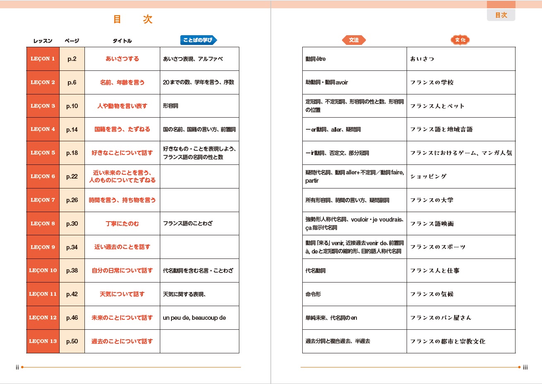Click the ショッピング culture cell
This screenshot has height=384, width=542.
coord(429,176)
